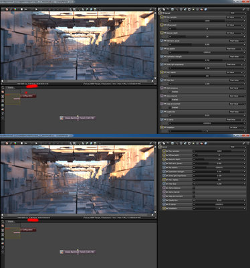This screenshot has height=268, width=250.
Task: Toggle Alpha shadows Enabled checkbox in upper inspector
Action: tap(170, 92)
